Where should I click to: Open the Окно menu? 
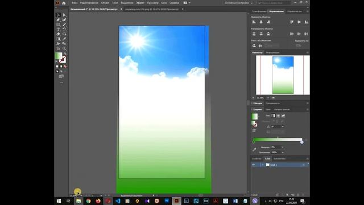[164, 3]
